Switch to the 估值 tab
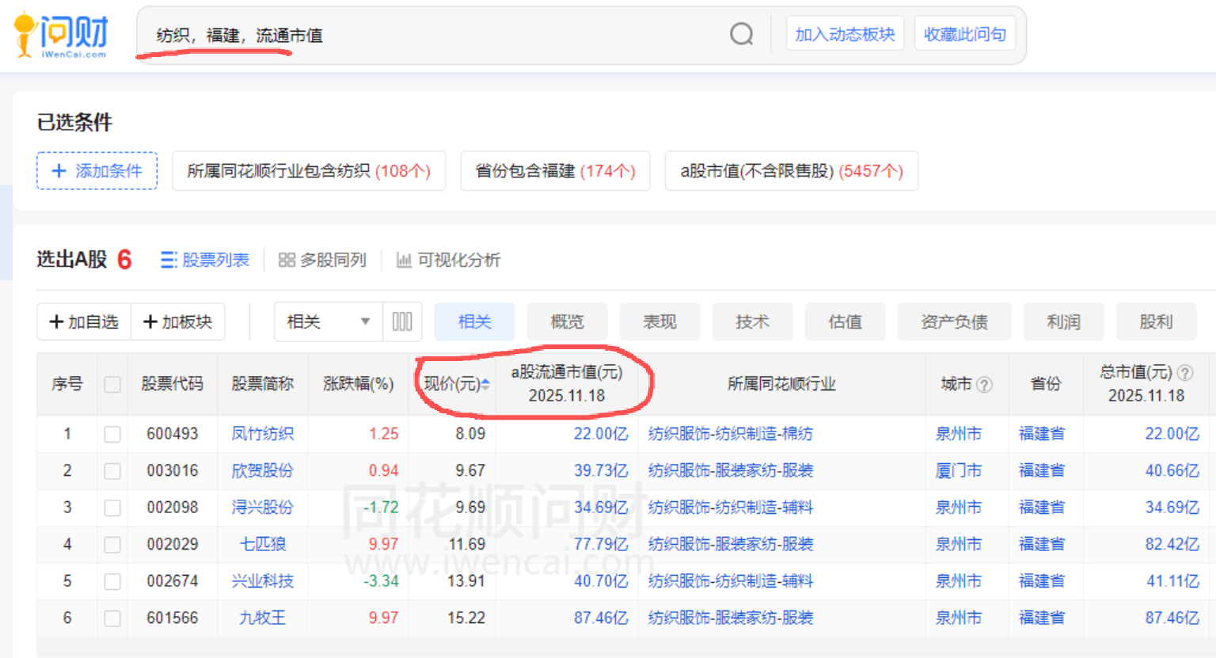This screenshot has height=658, width=1216. click(x=845, y=321)
